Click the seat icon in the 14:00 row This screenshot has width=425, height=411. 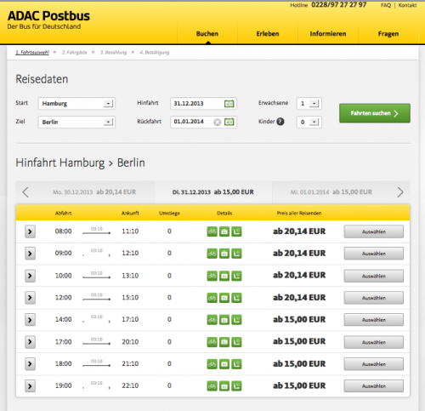point(236,320)
